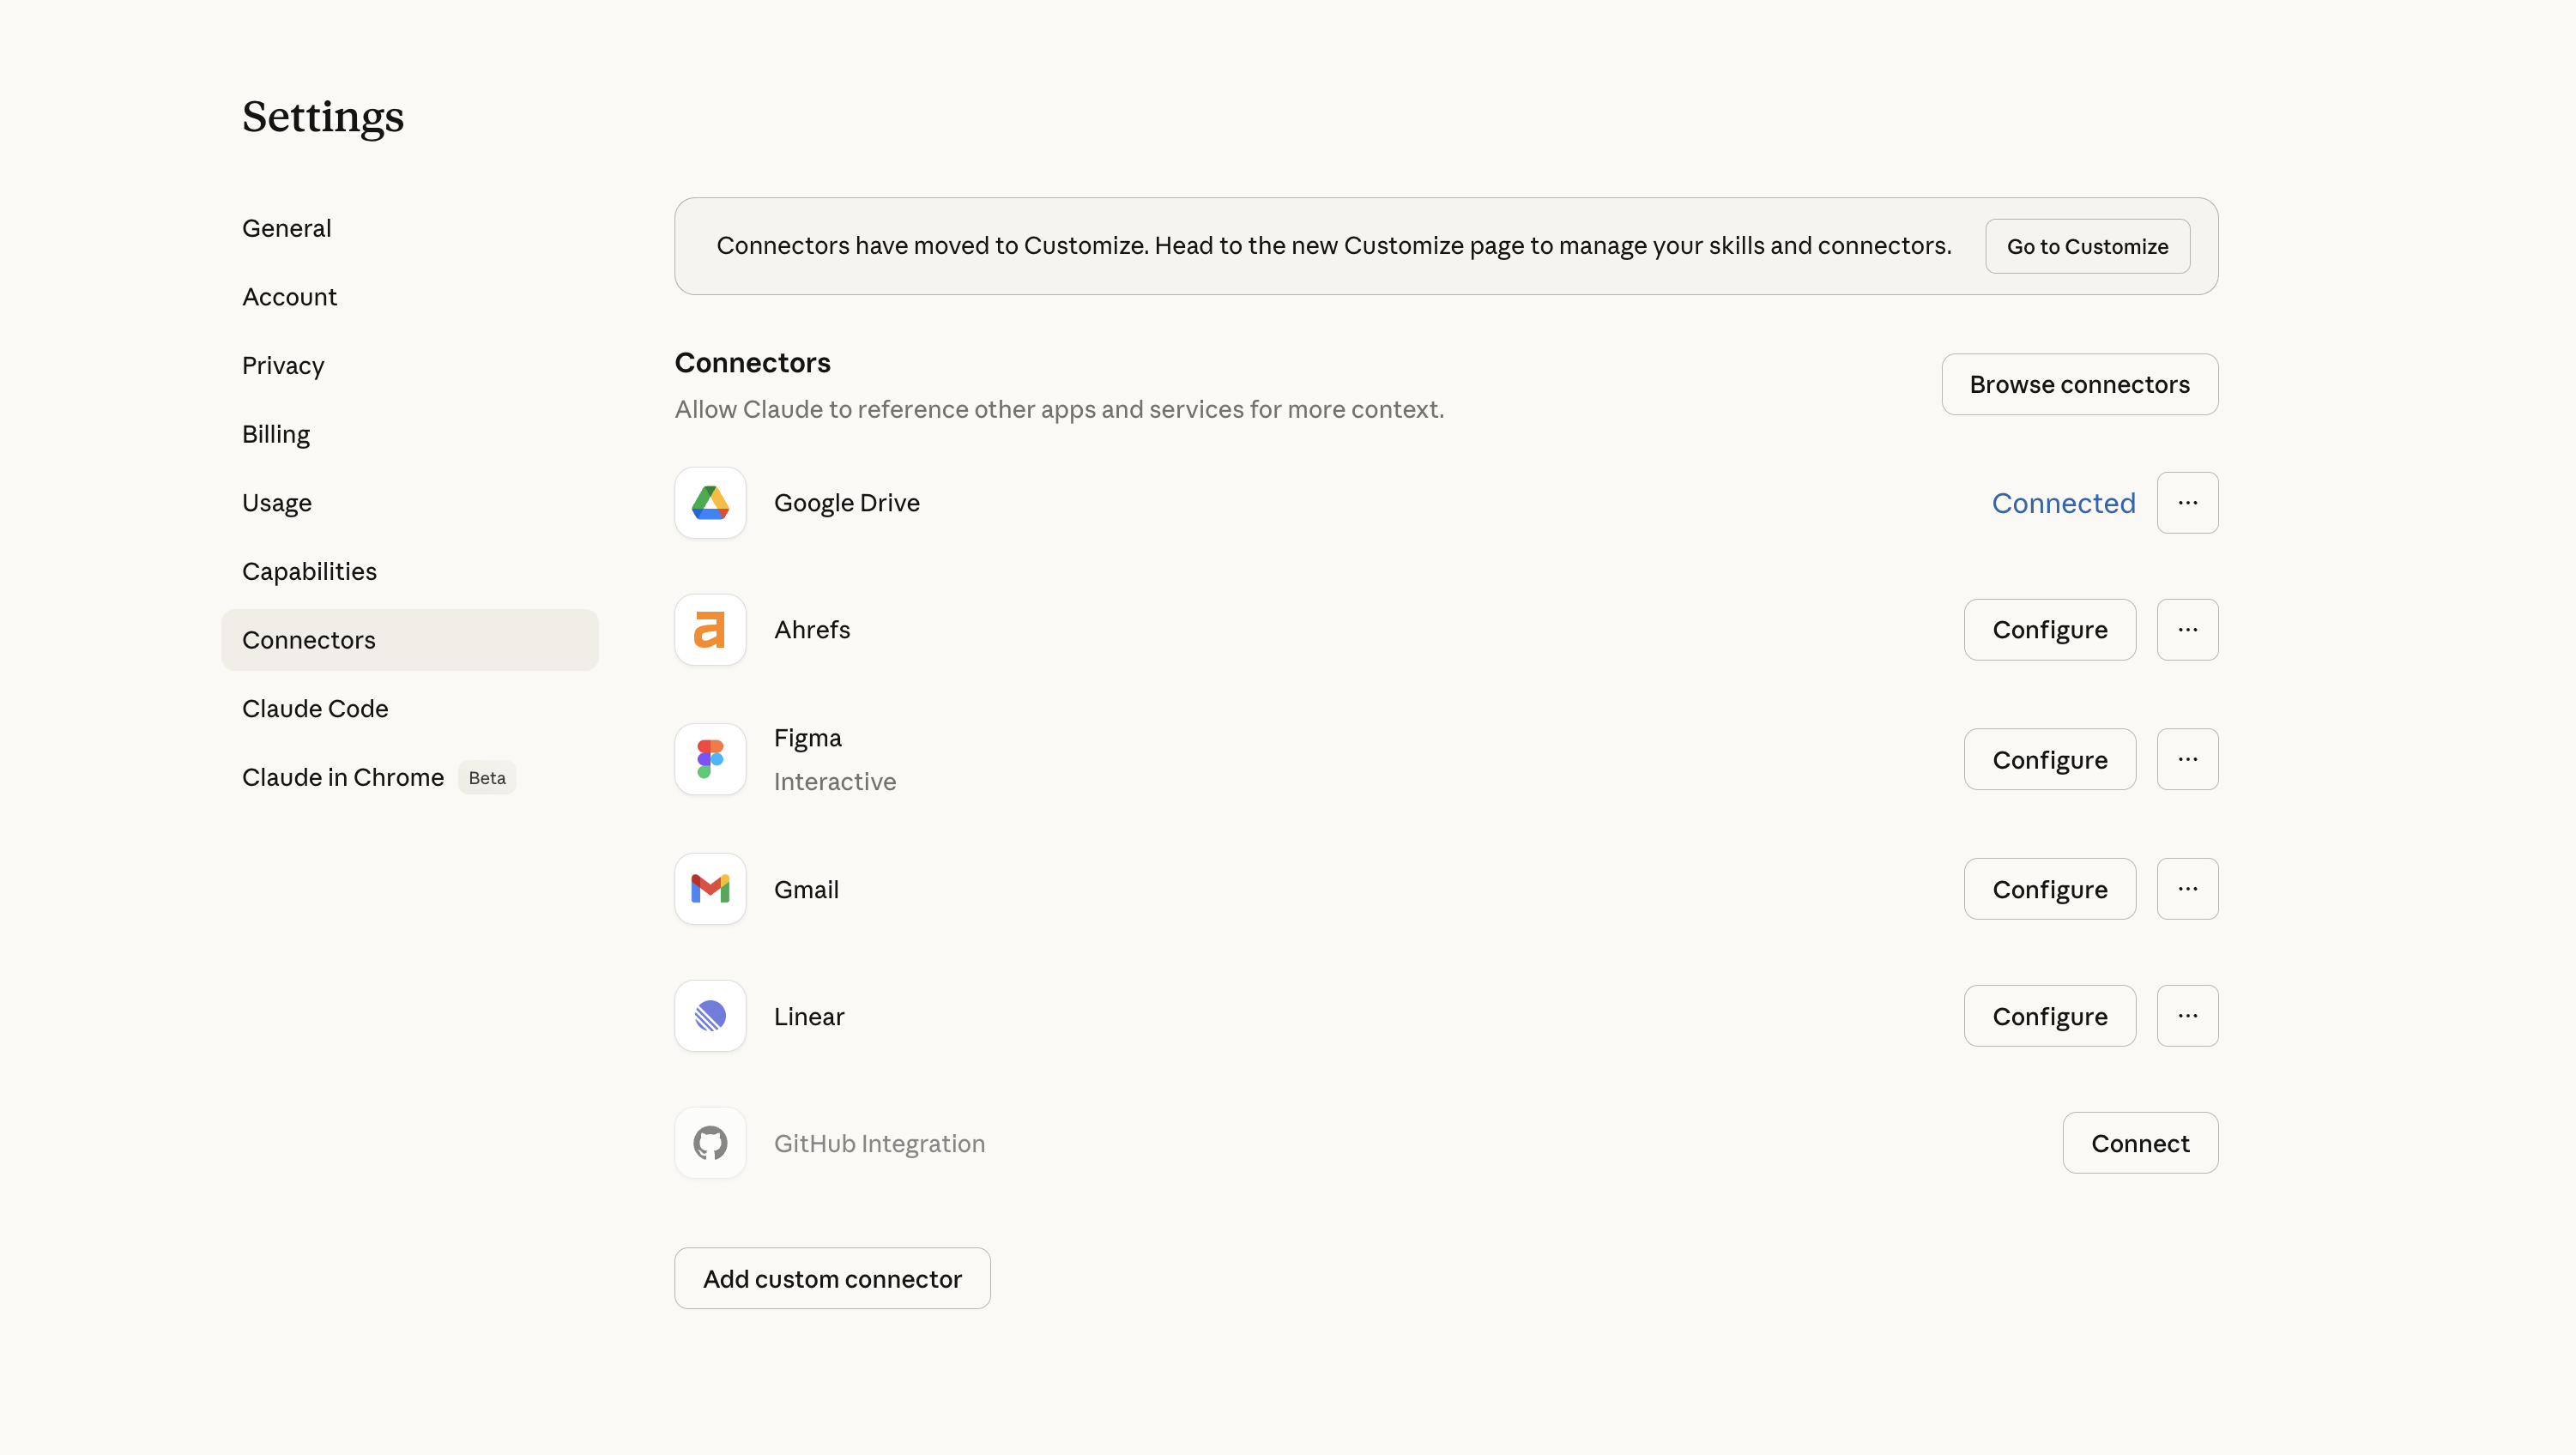Open the Claude Code settings section
The width and height of the screenshot is (2576, 1455).
click(315, 708)
